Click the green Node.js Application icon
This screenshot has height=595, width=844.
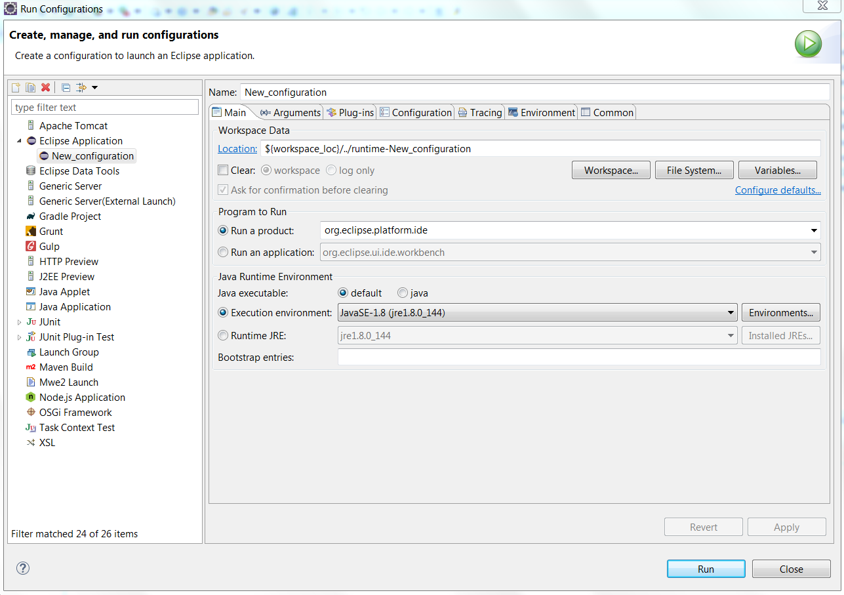tap(31, 397)
